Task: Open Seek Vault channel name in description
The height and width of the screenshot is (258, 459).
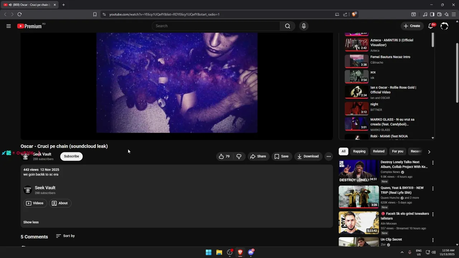Action: click(45, 188)
